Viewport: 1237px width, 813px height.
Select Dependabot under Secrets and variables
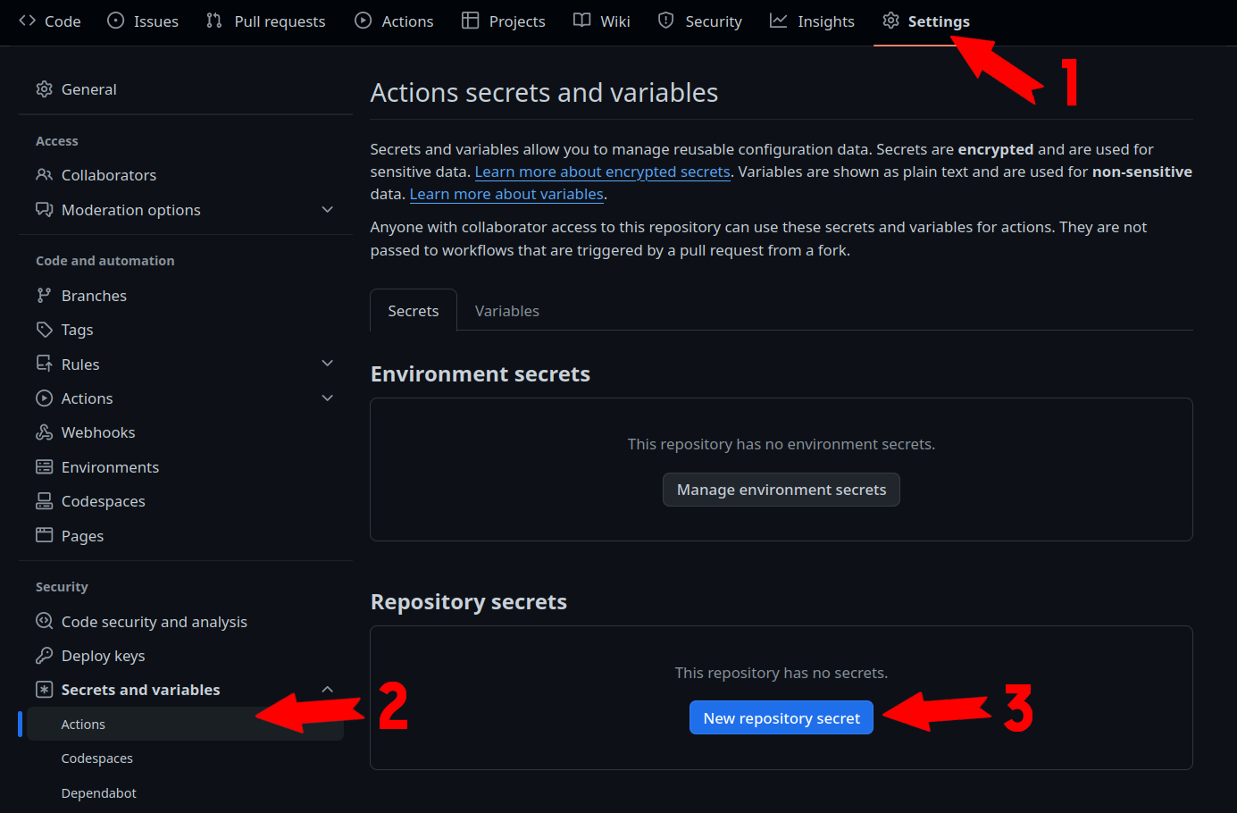tap(99, 793)
